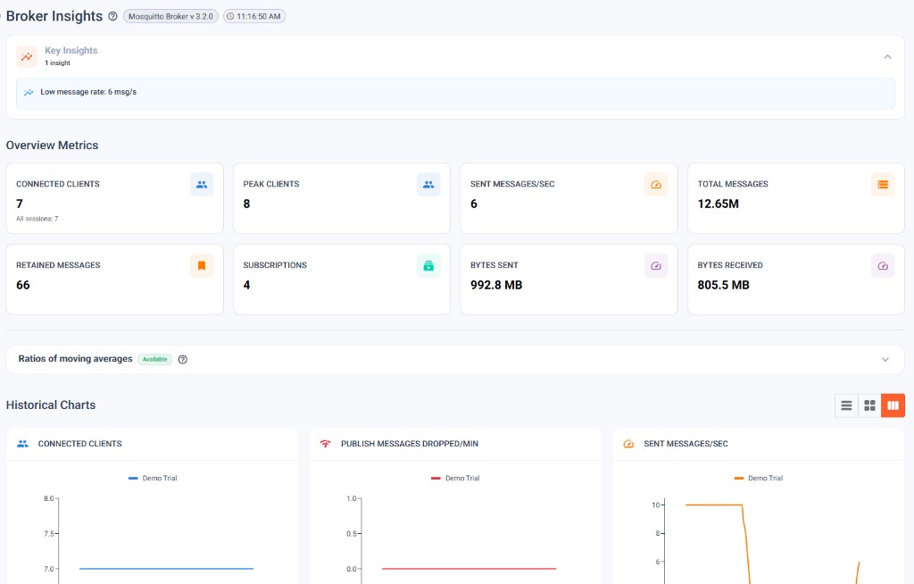Screen dimensions: 914x584
Task: Click the Total Messages card list icon
Action: point(883,184)
